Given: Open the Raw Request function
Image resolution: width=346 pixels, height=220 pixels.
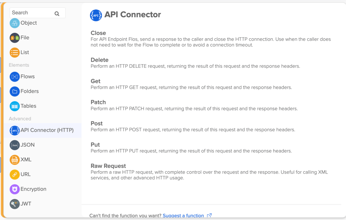Looking at the screenshot, I should pyautogui.click(x=108, y=166).
